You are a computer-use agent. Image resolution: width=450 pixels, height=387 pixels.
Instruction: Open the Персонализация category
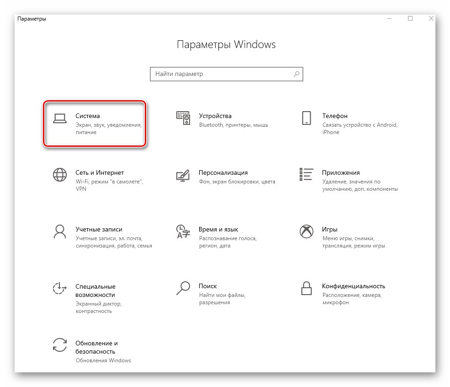click(x=222, y=172)
